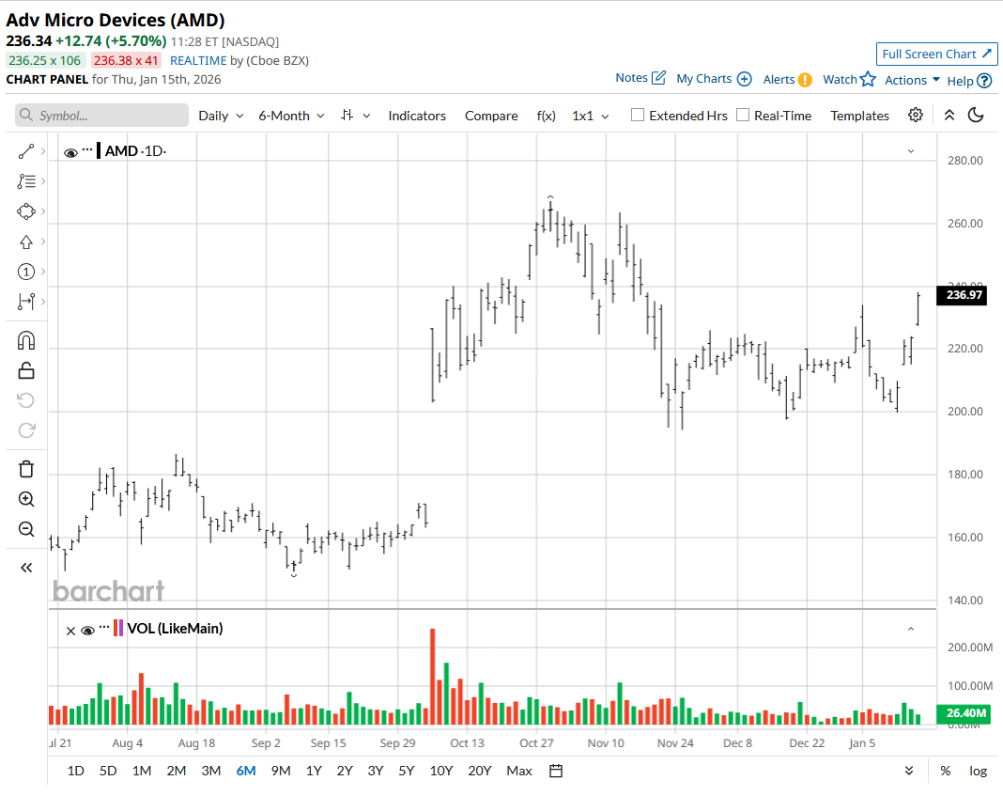The width and height of the screenshot is (1003, 796).
Task: Toggle dark mode moon icon
Action: click(976, 116)
